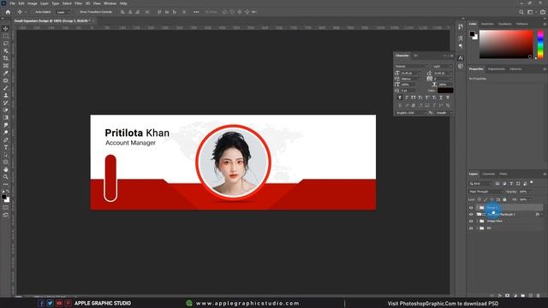Toggle the layer filter on/off switch
This screenshot has height=308, width=548.
pyautogui.click(x=532, y=182)
